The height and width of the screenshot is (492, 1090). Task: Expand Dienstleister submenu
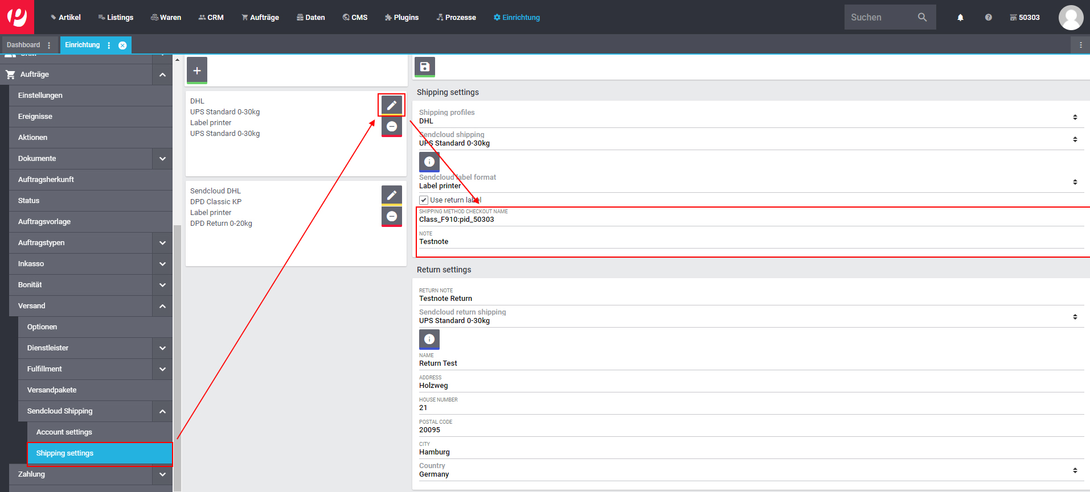point(162,348)
